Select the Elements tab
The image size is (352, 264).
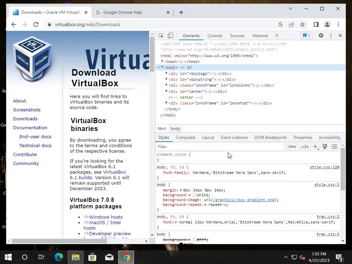tap(191, 36)
